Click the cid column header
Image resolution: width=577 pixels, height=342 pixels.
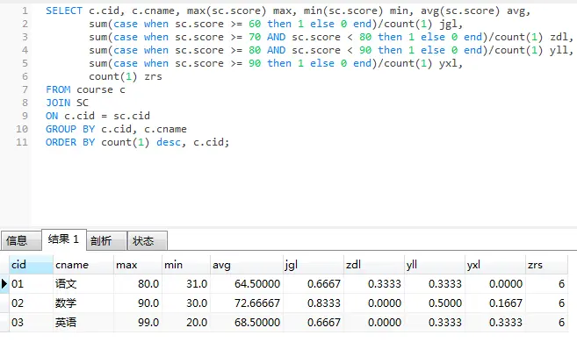(31, 265)
